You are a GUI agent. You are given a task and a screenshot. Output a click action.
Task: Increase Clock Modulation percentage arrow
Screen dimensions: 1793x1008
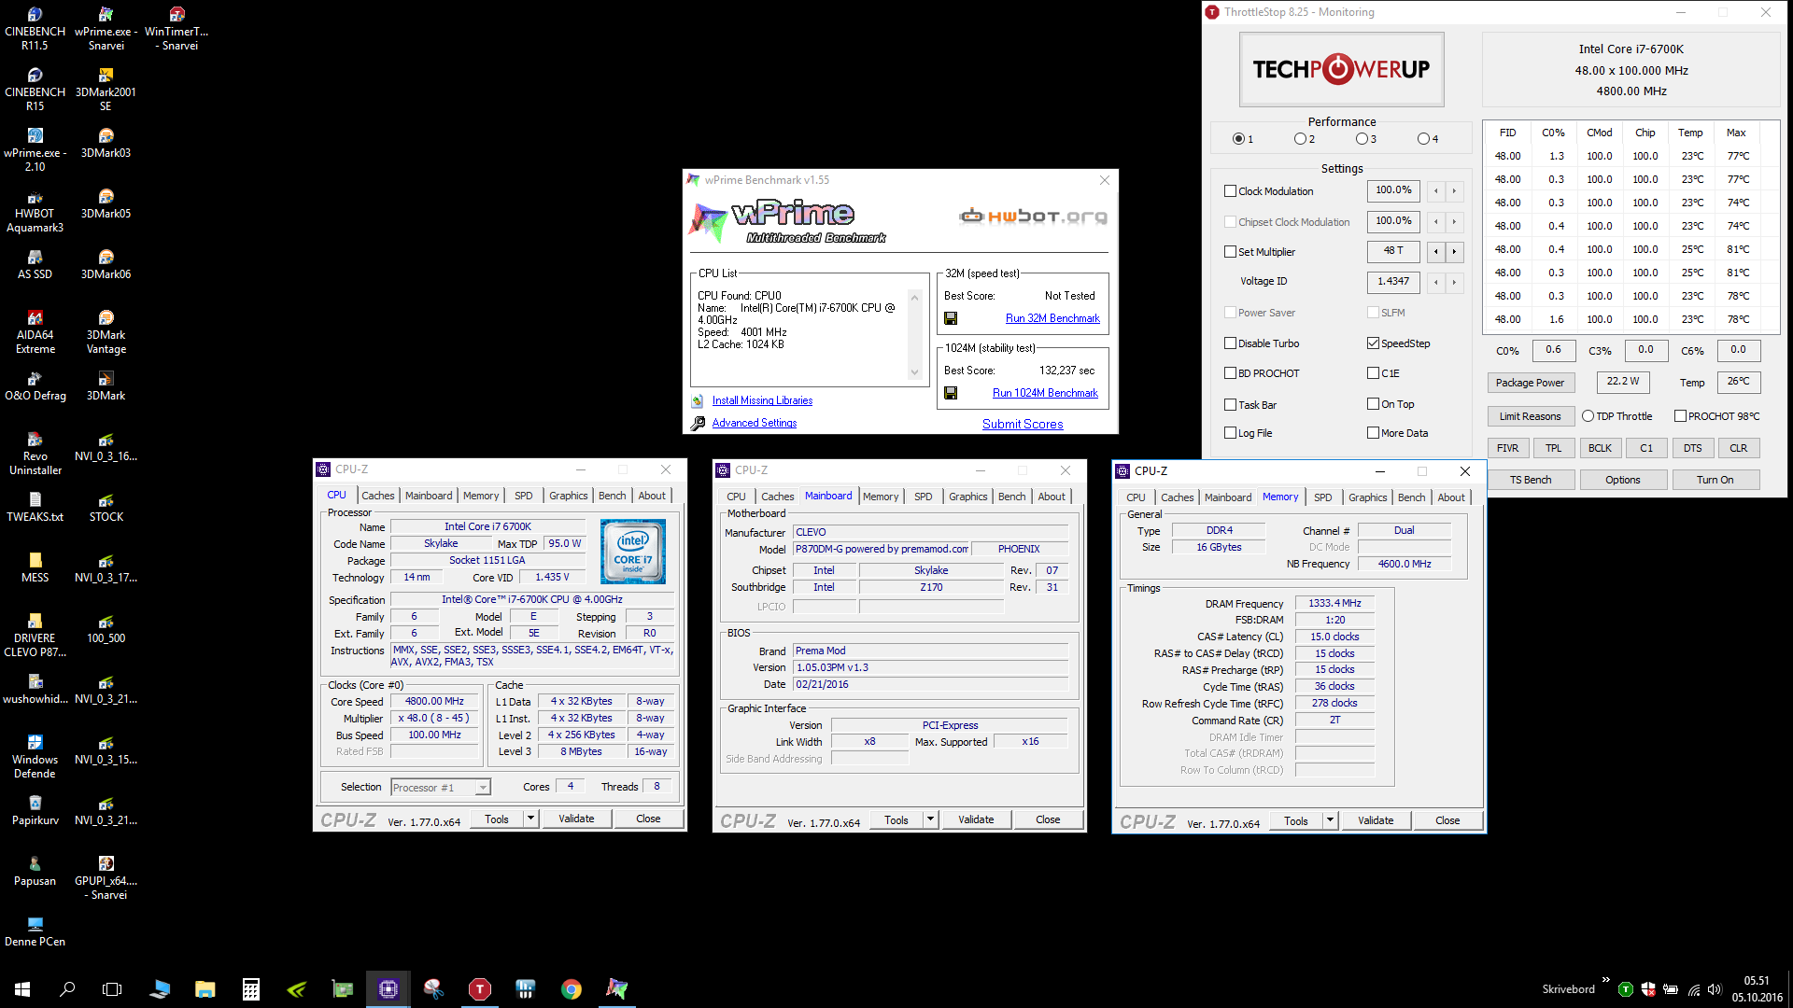coord(1454,191)
